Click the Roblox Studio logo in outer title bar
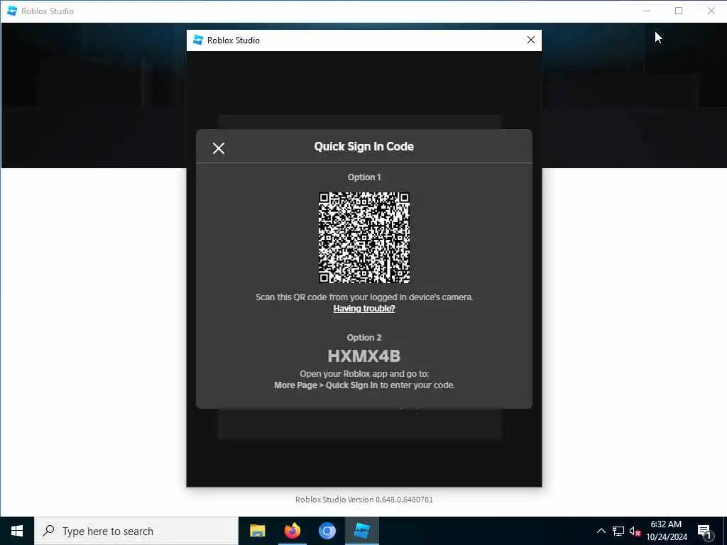 pyautogui.click(x=12, y=11)
